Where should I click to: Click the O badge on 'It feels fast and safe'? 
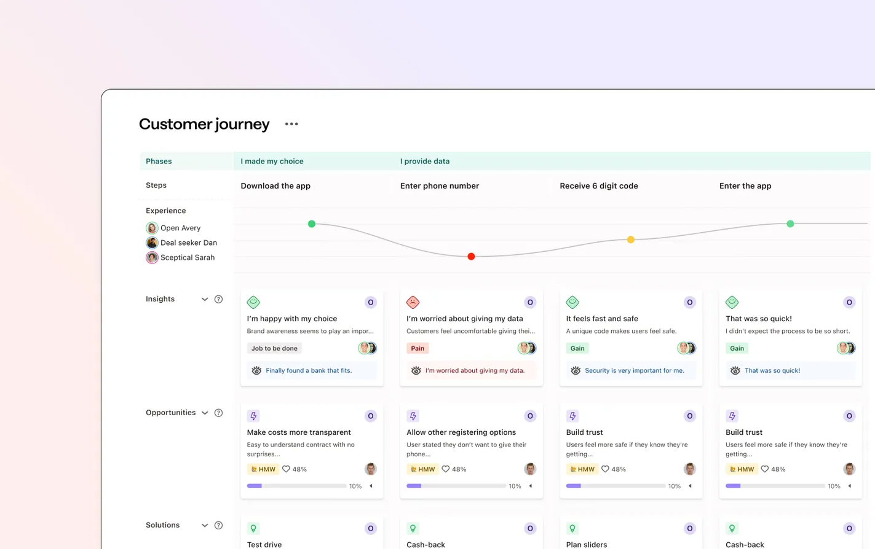point(690,302)
